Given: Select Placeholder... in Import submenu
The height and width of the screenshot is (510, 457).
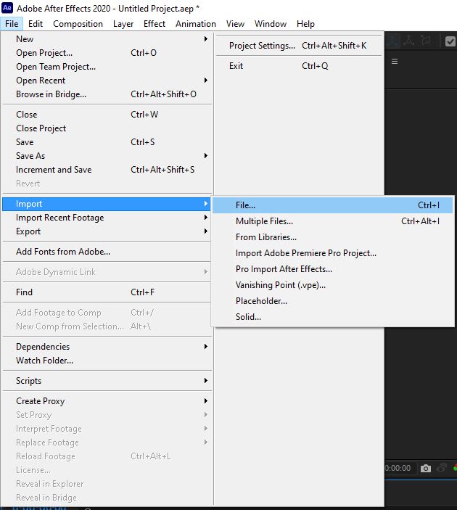Looking at the screenshot, I should (332, 301).
